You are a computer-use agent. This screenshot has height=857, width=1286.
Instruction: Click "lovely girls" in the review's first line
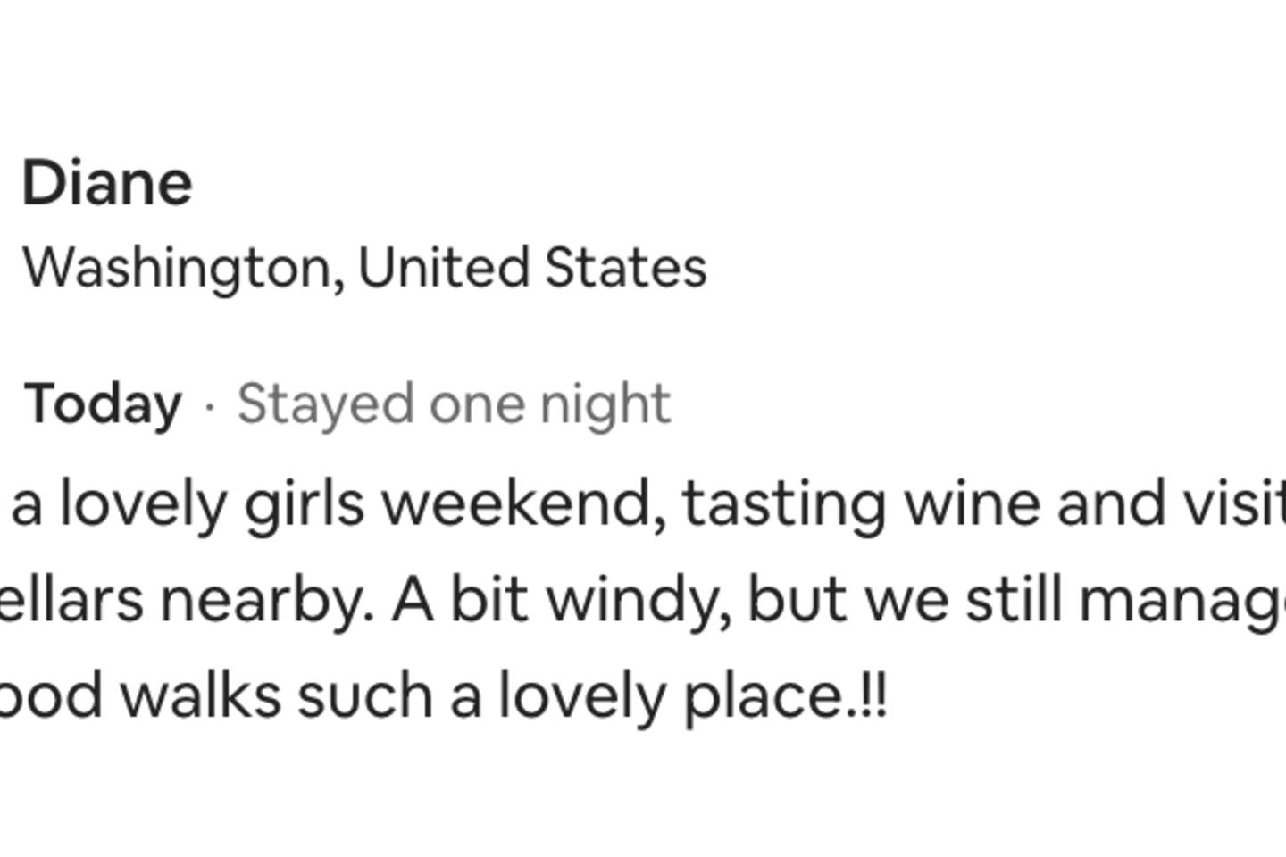pos(212,503)
